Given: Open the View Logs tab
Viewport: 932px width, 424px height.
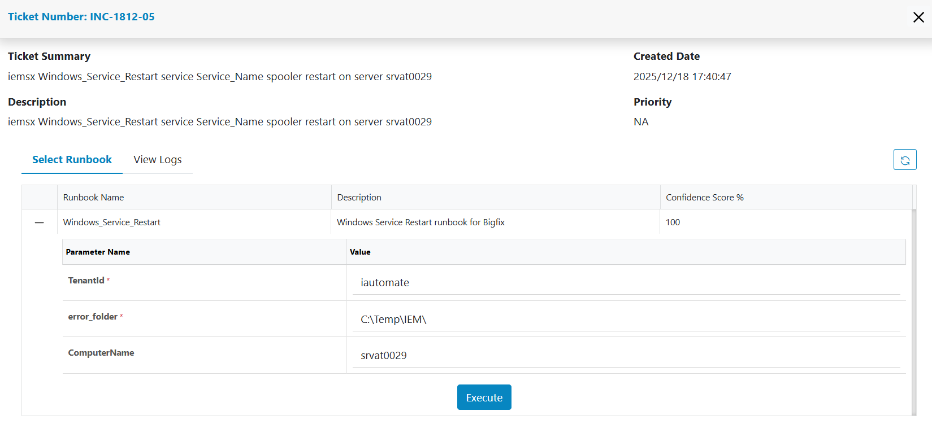Looking at the screenshot, I should click(158, 160).
